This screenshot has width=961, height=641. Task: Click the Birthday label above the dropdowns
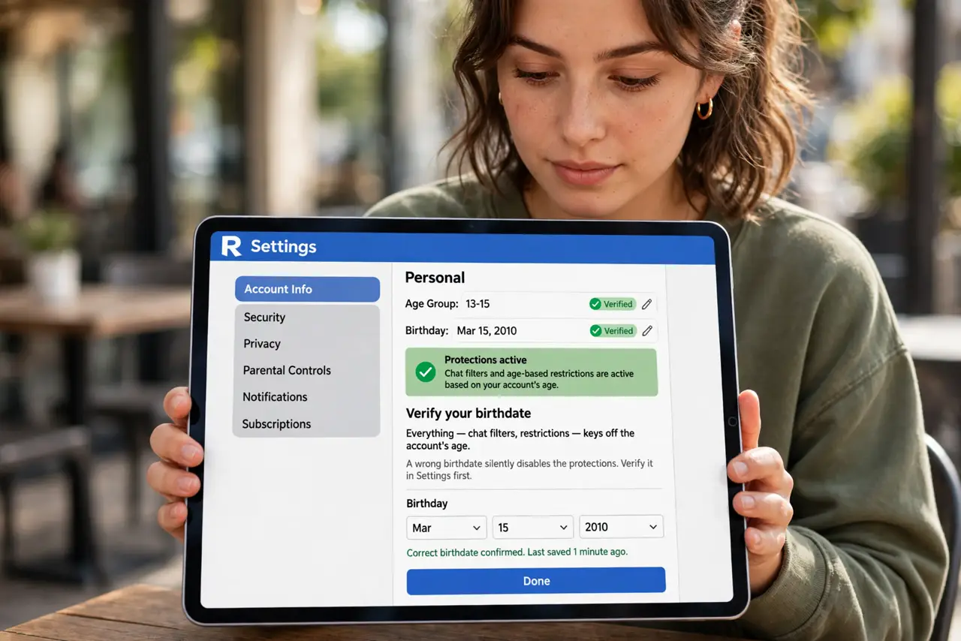tap(427, 504)
